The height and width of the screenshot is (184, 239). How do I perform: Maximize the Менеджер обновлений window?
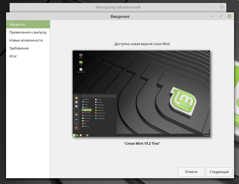213,7
